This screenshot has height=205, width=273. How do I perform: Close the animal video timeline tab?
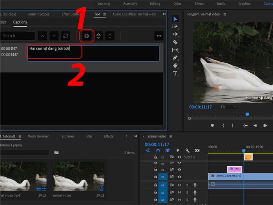coord(144,137)
